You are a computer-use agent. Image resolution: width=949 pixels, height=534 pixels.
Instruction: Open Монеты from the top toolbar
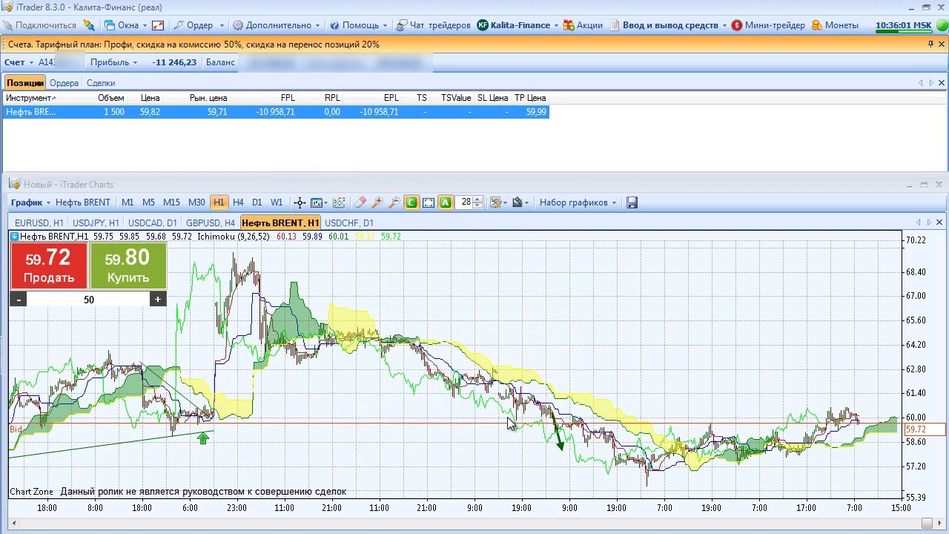(x=835, y=25)
